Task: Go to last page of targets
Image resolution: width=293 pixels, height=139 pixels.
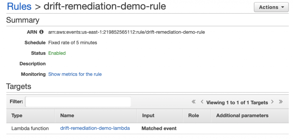Action: [281, 102]
